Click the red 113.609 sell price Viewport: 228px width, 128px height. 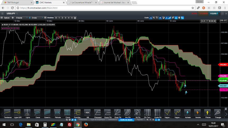click(203, 13)
